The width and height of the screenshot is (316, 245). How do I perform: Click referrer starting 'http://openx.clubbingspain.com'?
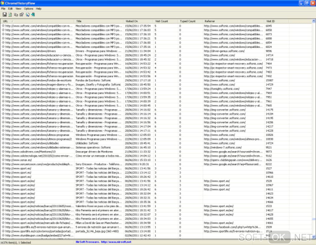tap(233, 160)
